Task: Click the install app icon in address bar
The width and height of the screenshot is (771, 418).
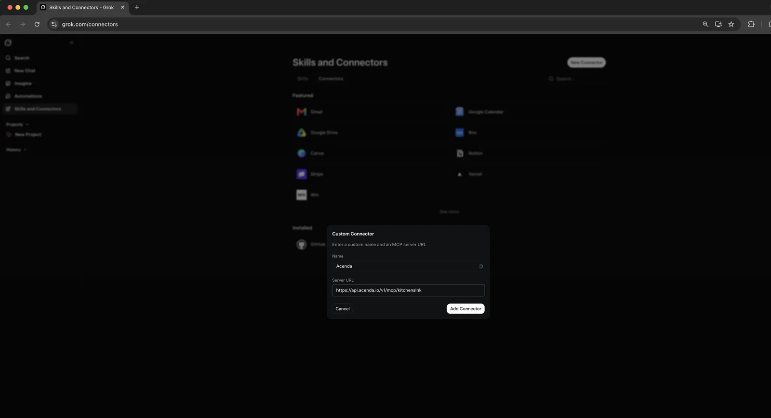Action: 718,24
